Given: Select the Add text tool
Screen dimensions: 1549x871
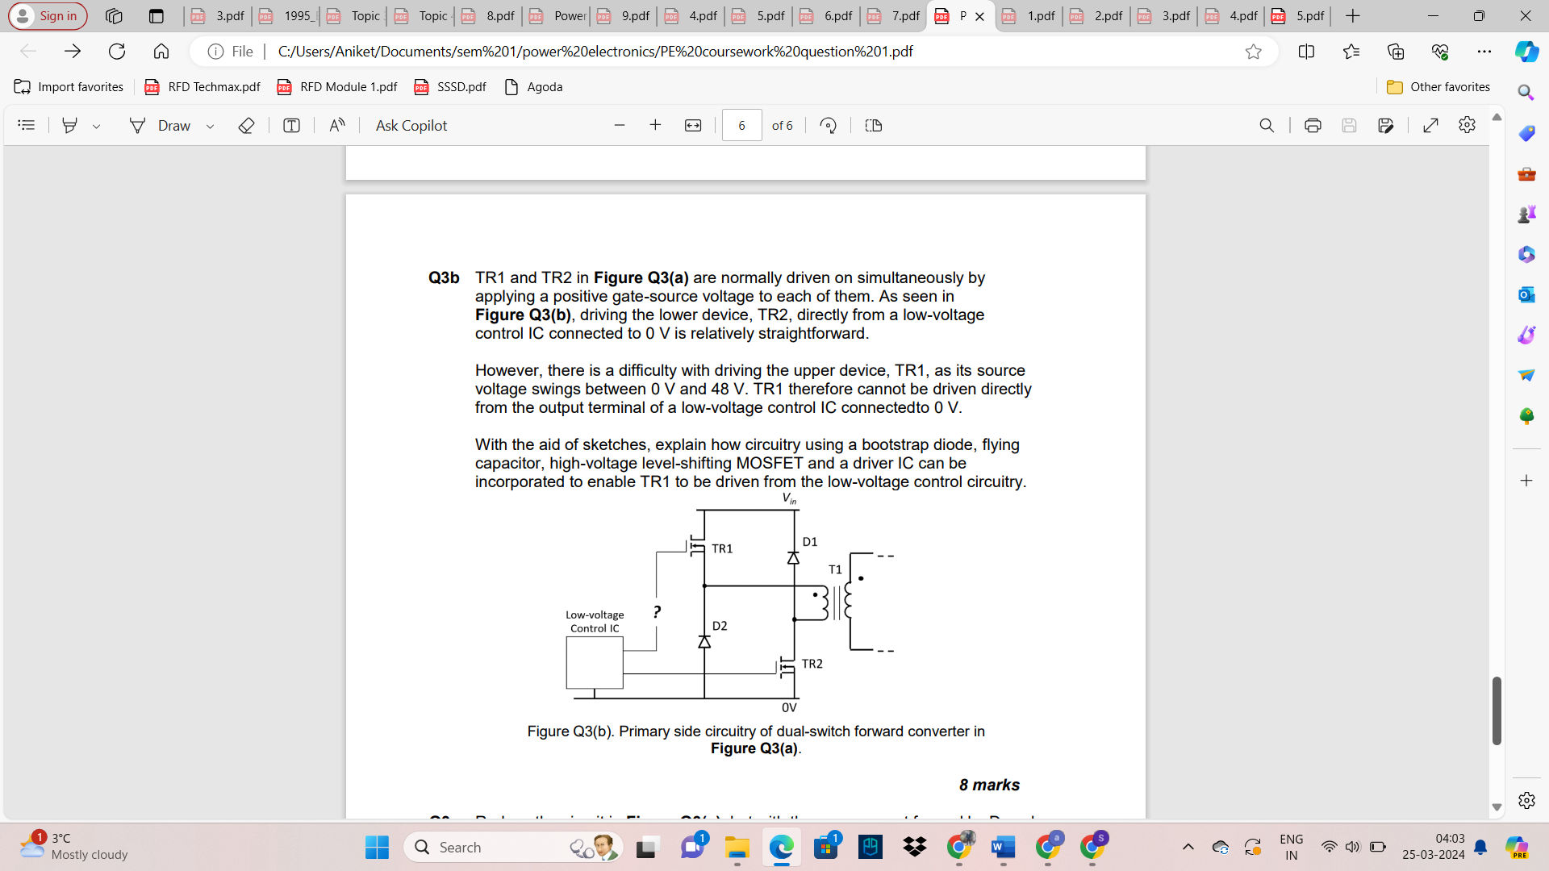Looking at the screenshot, I should 290,125.
